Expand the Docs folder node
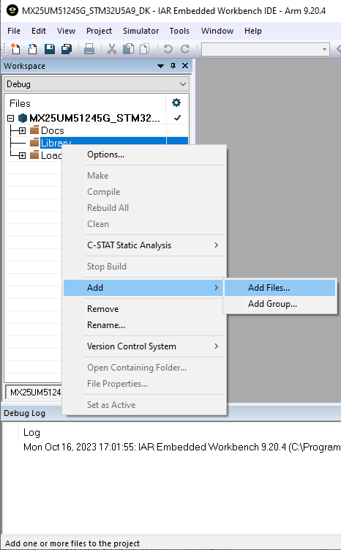Viewport: 341px width, 550px height. click(23, 130)
